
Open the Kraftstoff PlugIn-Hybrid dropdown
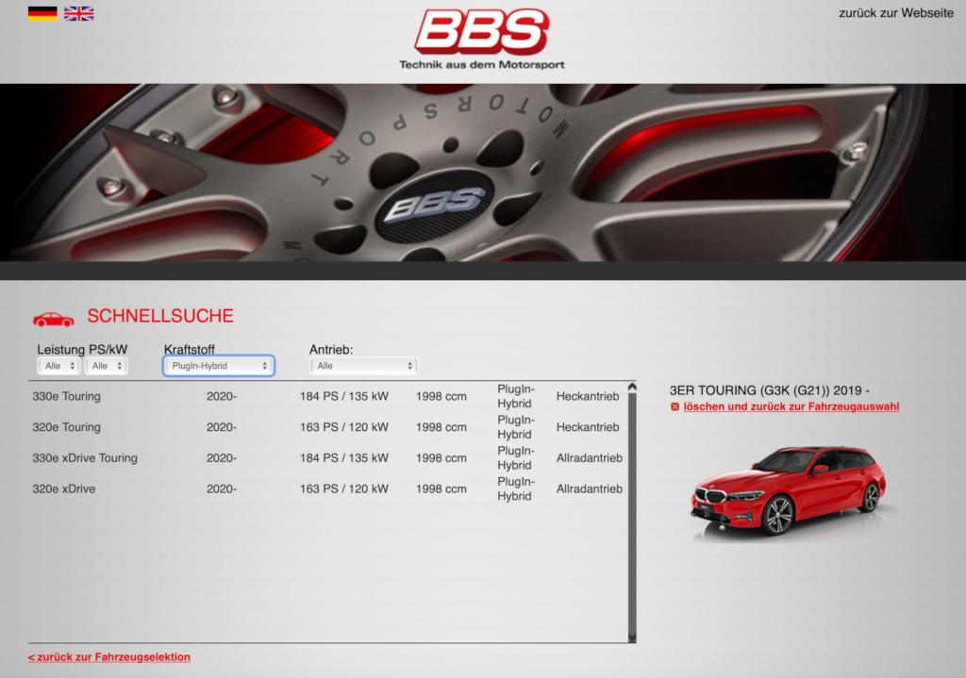[219, 366]
